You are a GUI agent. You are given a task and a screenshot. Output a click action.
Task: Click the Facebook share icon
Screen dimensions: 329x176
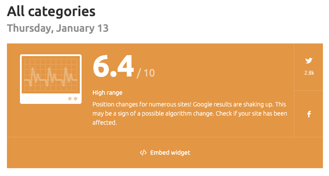(x=309, y=114)
